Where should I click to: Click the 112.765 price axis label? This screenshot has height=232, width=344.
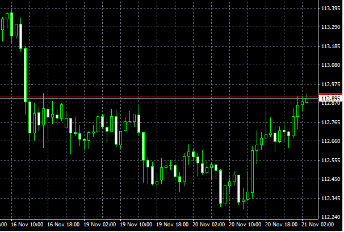pos(330,122)
